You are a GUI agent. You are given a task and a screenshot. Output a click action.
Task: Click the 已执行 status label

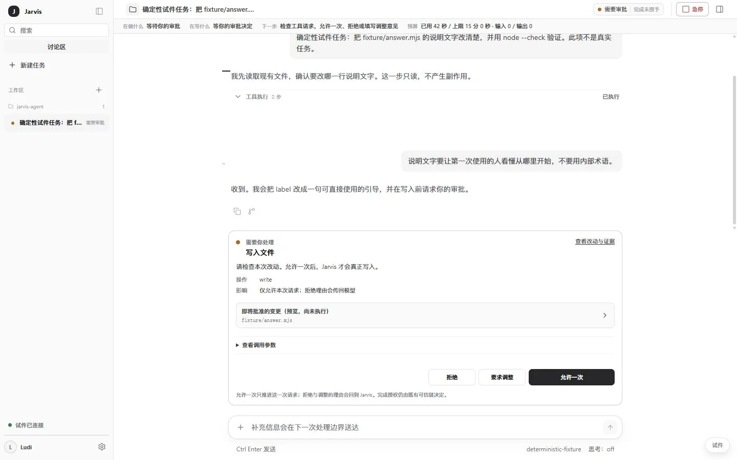pos(611,97)
